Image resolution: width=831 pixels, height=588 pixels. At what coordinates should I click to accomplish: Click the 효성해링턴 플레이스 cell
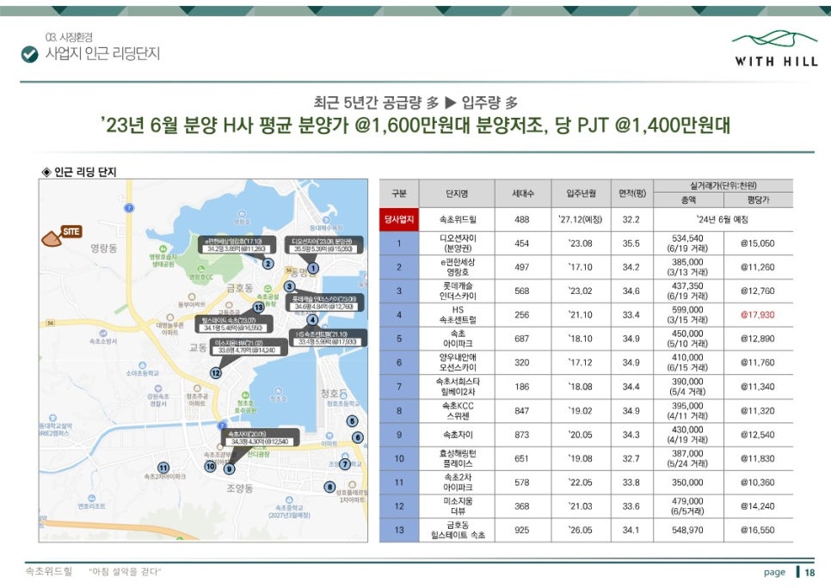click(x=457, y=458)
